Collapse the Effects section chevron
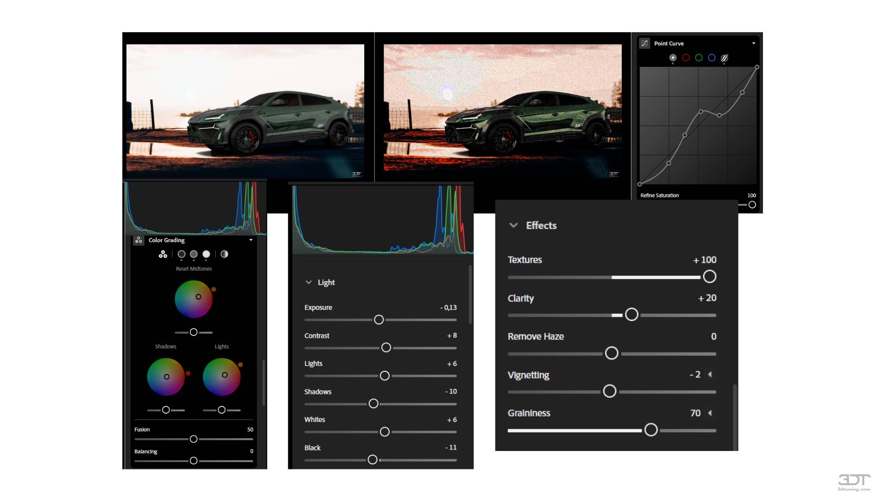The height and width of the screenshot is (497, 883). [514, 225]
